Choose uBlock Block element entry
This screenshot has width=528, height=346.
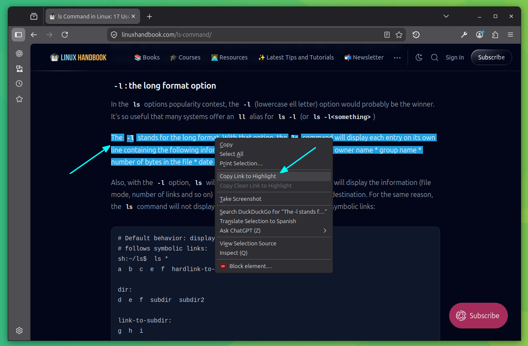274,266
